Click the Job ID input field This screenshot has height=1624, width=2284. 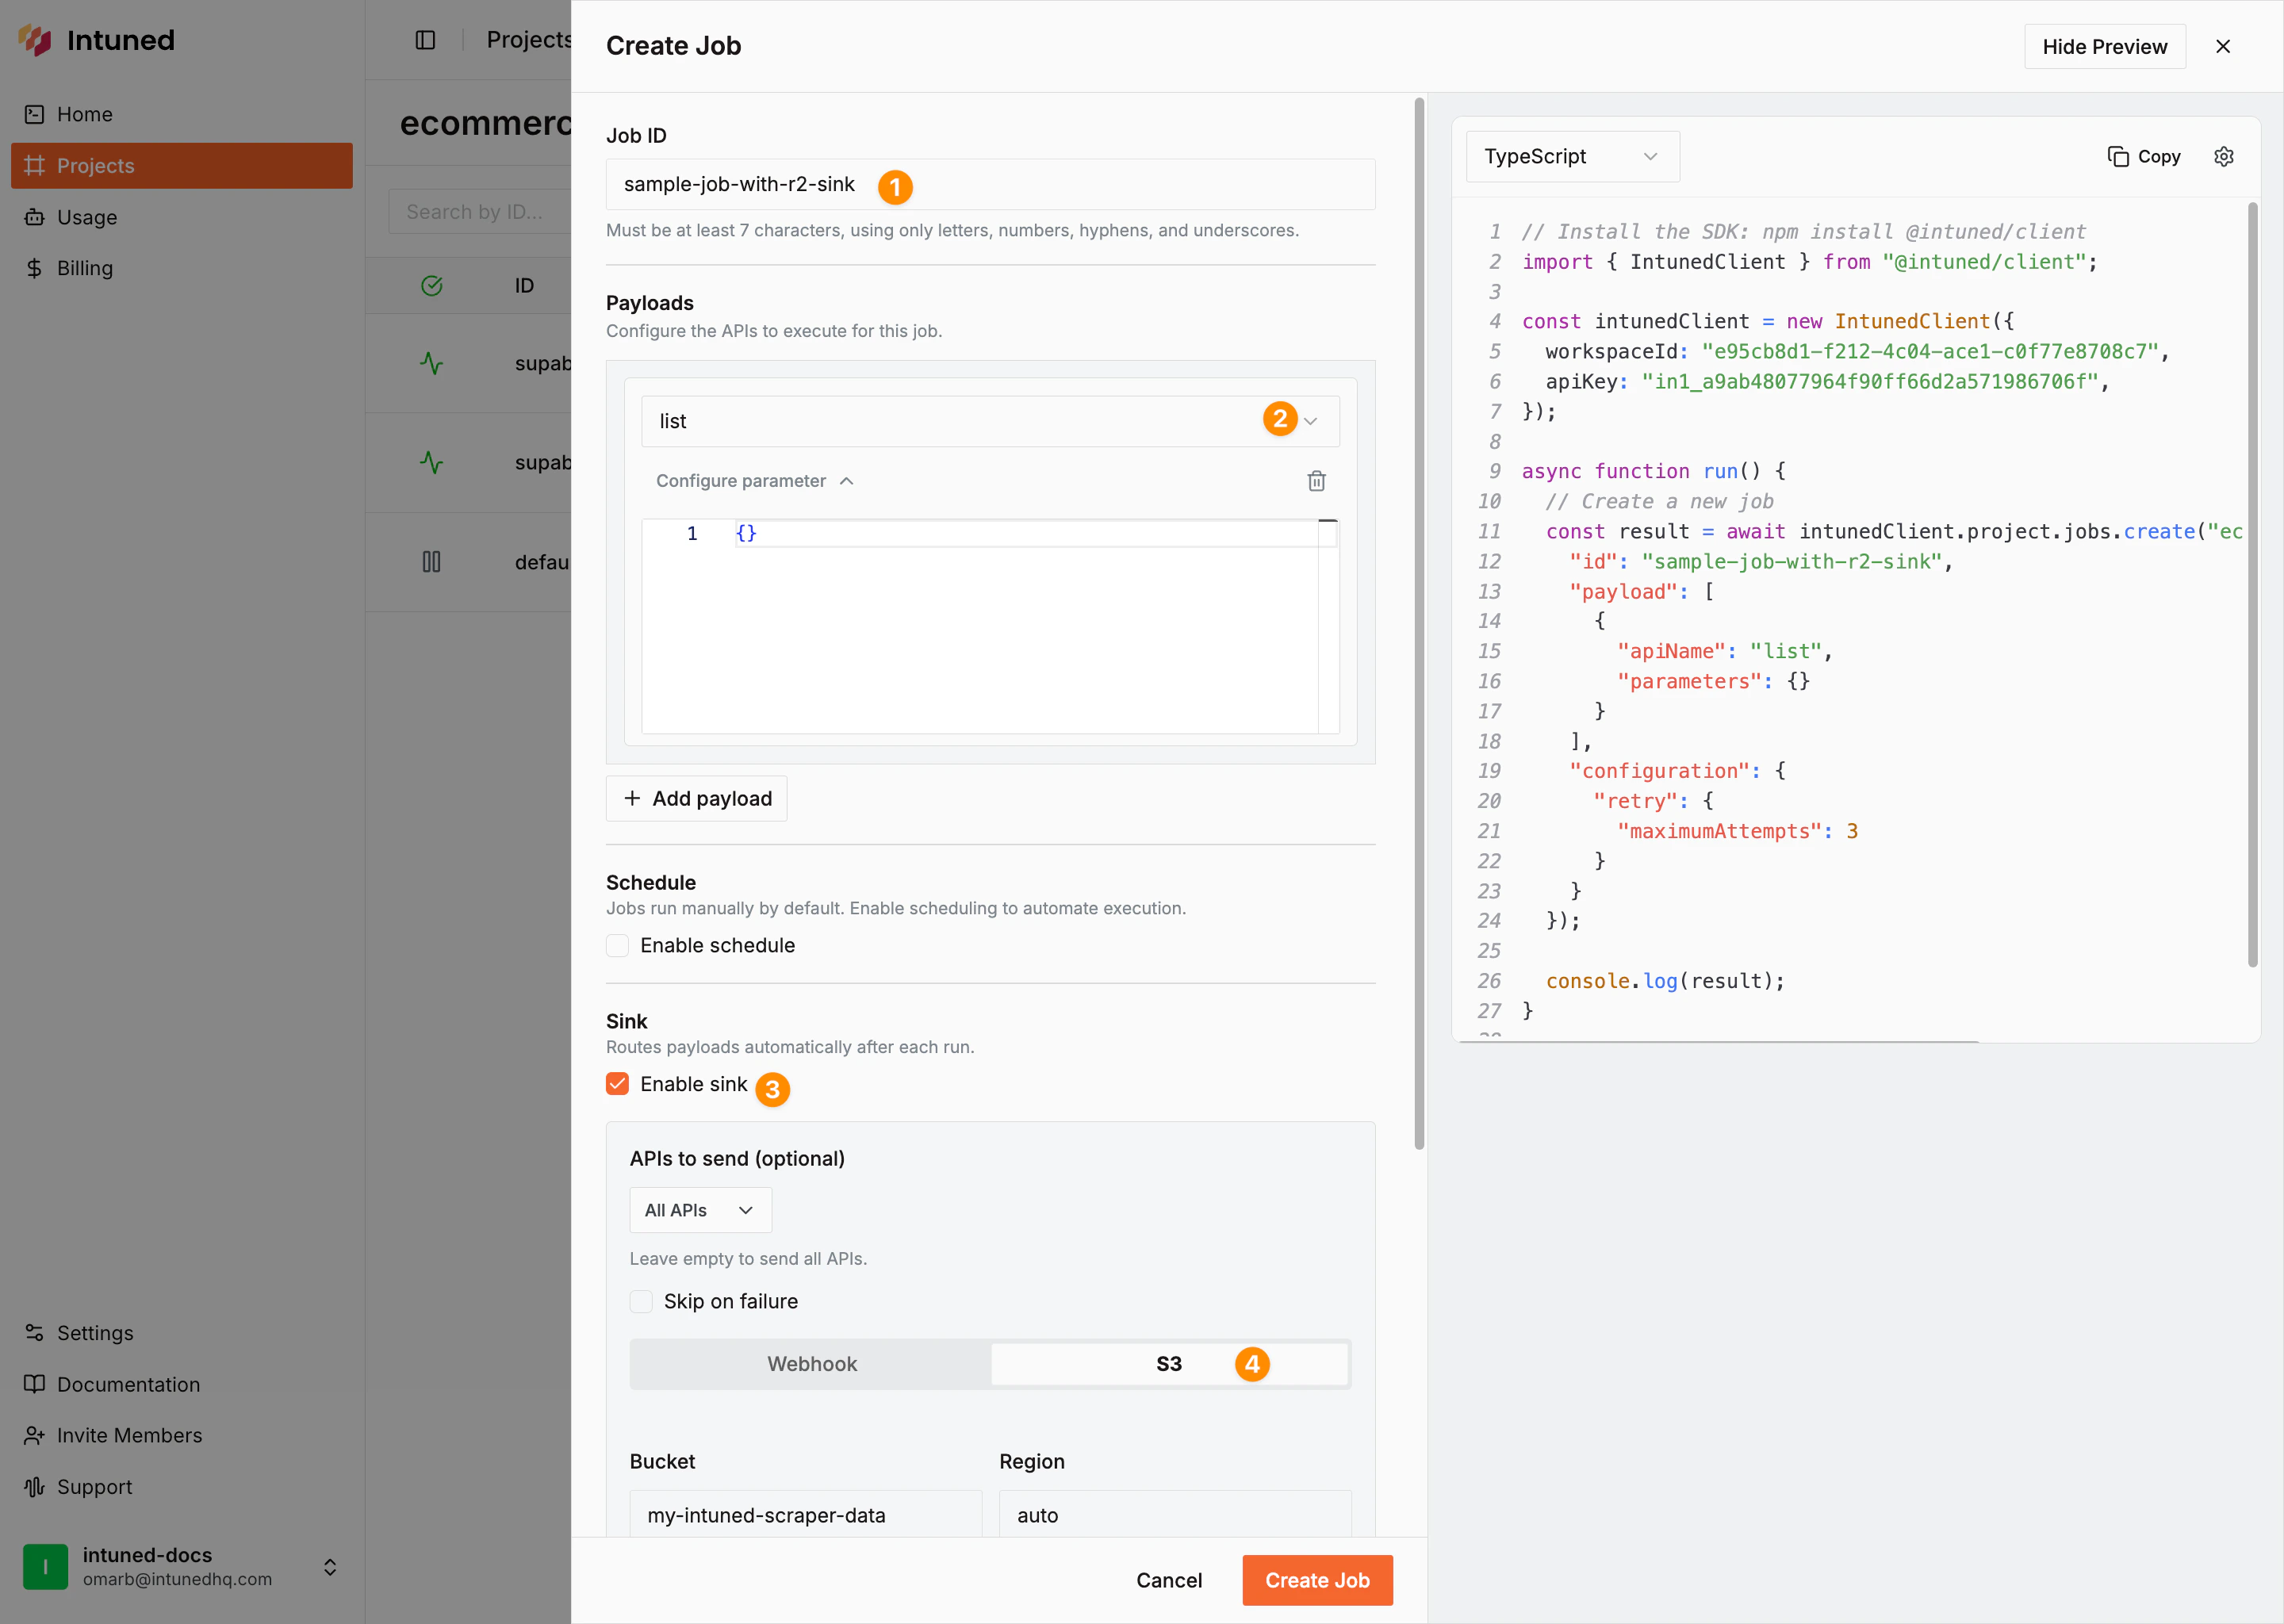[x=1100, y=185]
